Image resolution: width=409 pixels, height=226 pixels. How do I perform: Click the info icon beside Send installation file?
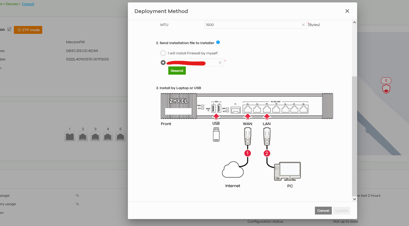(218, 43)
